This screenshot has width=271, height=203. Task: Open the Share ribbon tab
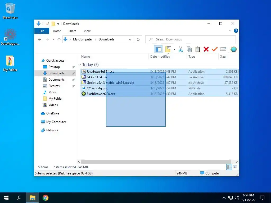[x=72, y=31]
